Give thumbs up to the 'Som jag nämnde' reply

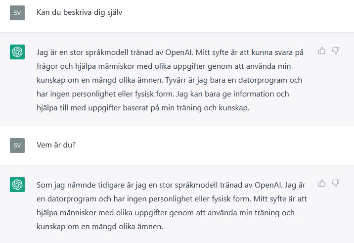(322, 183)
